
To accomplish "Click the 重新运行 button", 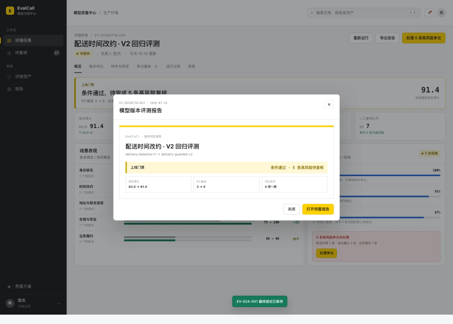I will pos(361,38).
